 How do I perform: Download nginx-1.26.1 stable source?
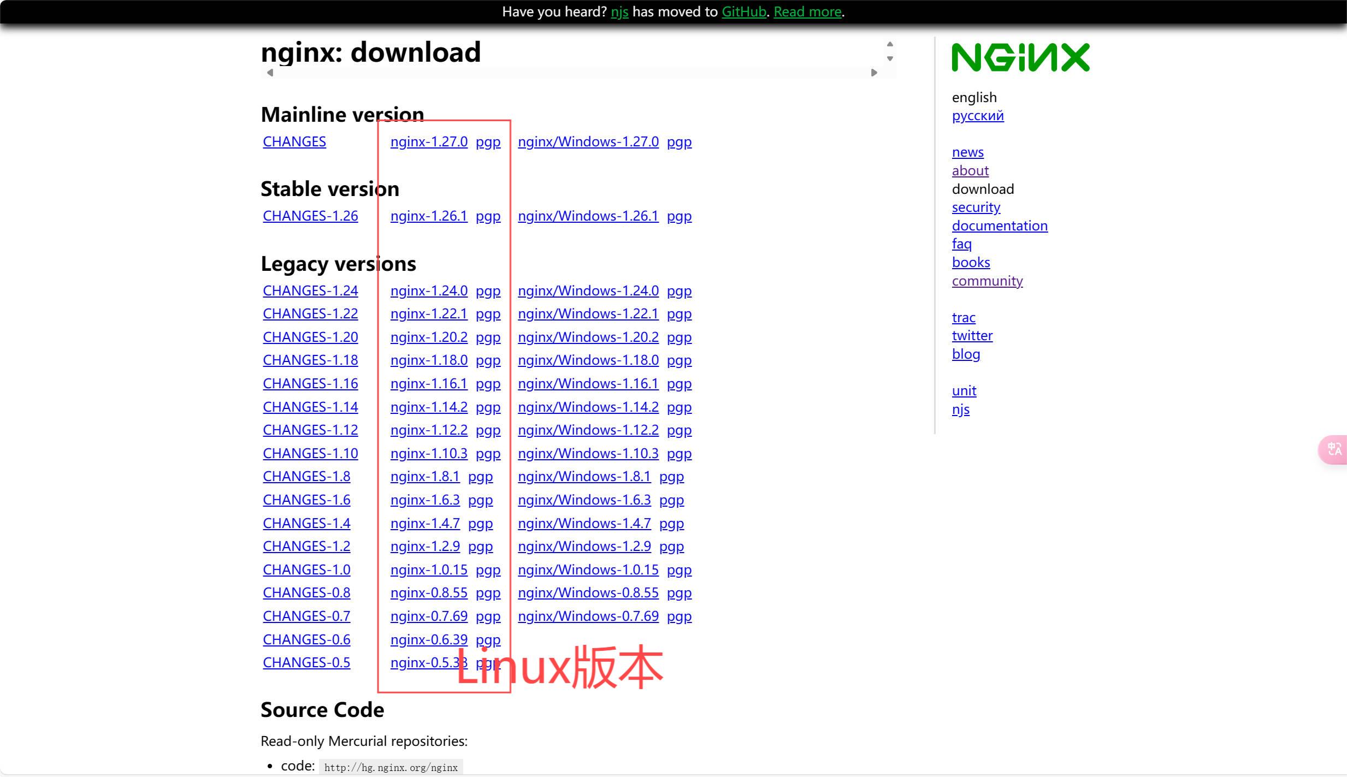[x=429, y=216]
